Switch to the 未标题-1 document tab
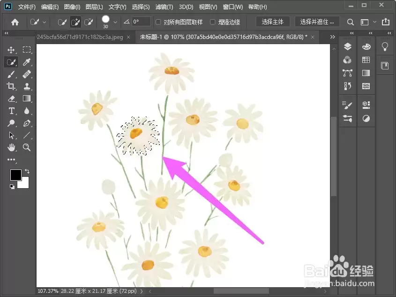The height and width of the screenshot is (297, 396). point(224,37)
